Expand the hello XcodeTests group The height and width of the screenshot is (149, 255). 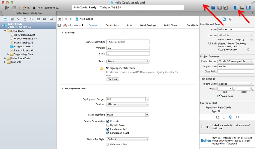(5, 58)
